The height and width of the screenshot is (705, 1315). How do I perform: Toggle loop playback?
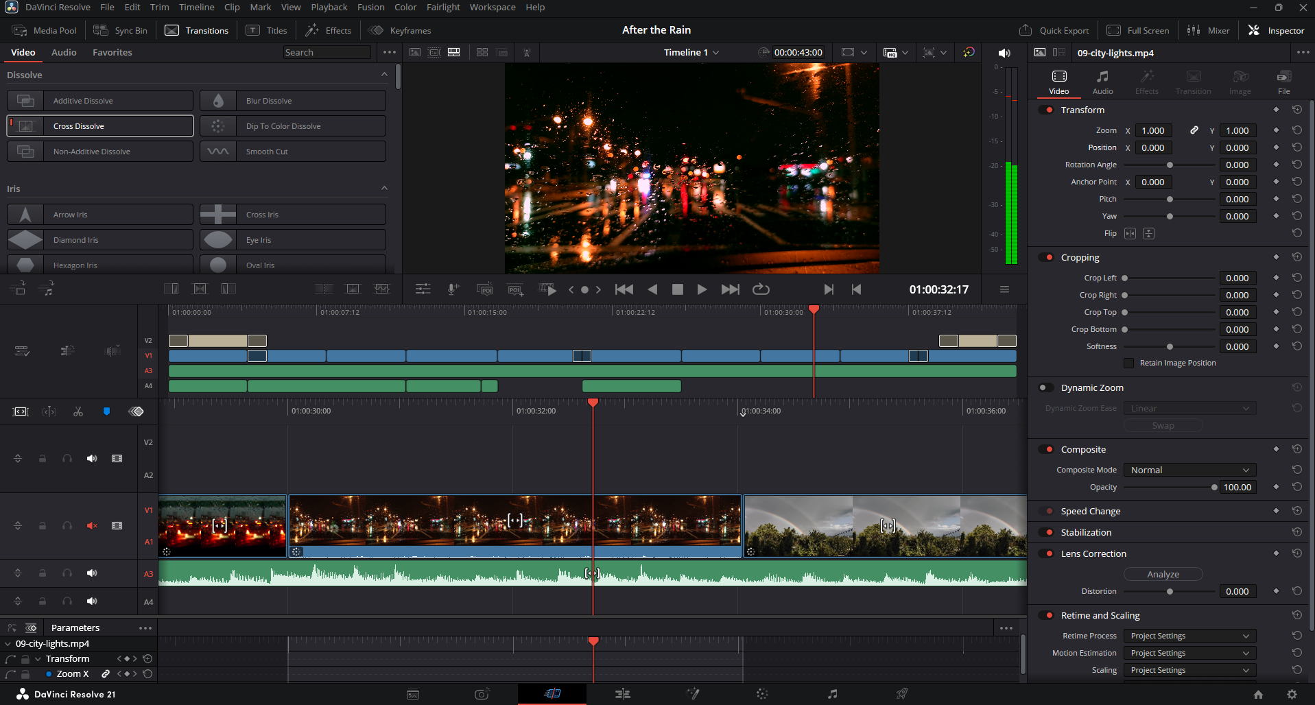[761, 289]
